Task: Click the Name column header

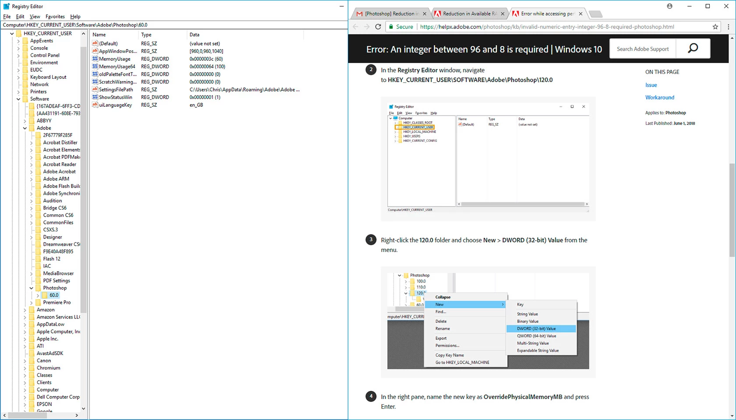Action: (114, 35)
